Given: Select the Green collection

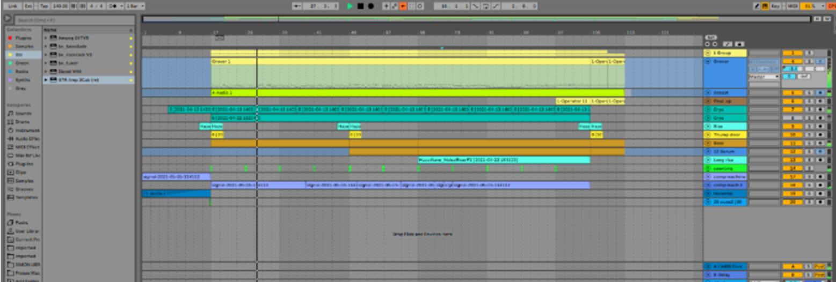Looking at the screenshot, I should click(23, 63).
